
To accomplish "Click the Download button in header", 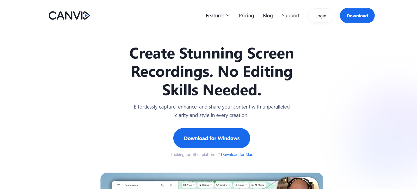I will click(357, 16).
